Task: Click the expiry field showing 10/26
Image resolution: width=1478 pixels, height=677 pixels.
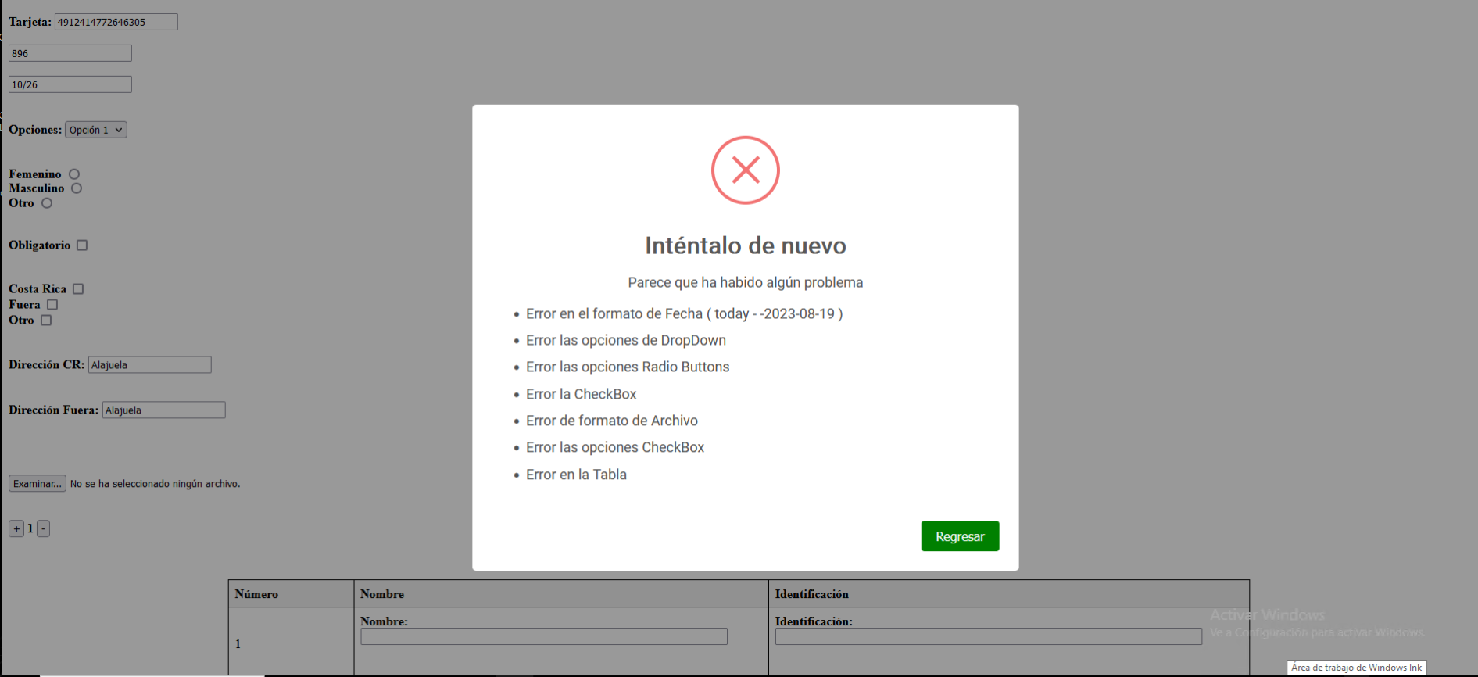Action: click(x=70, y=84)
